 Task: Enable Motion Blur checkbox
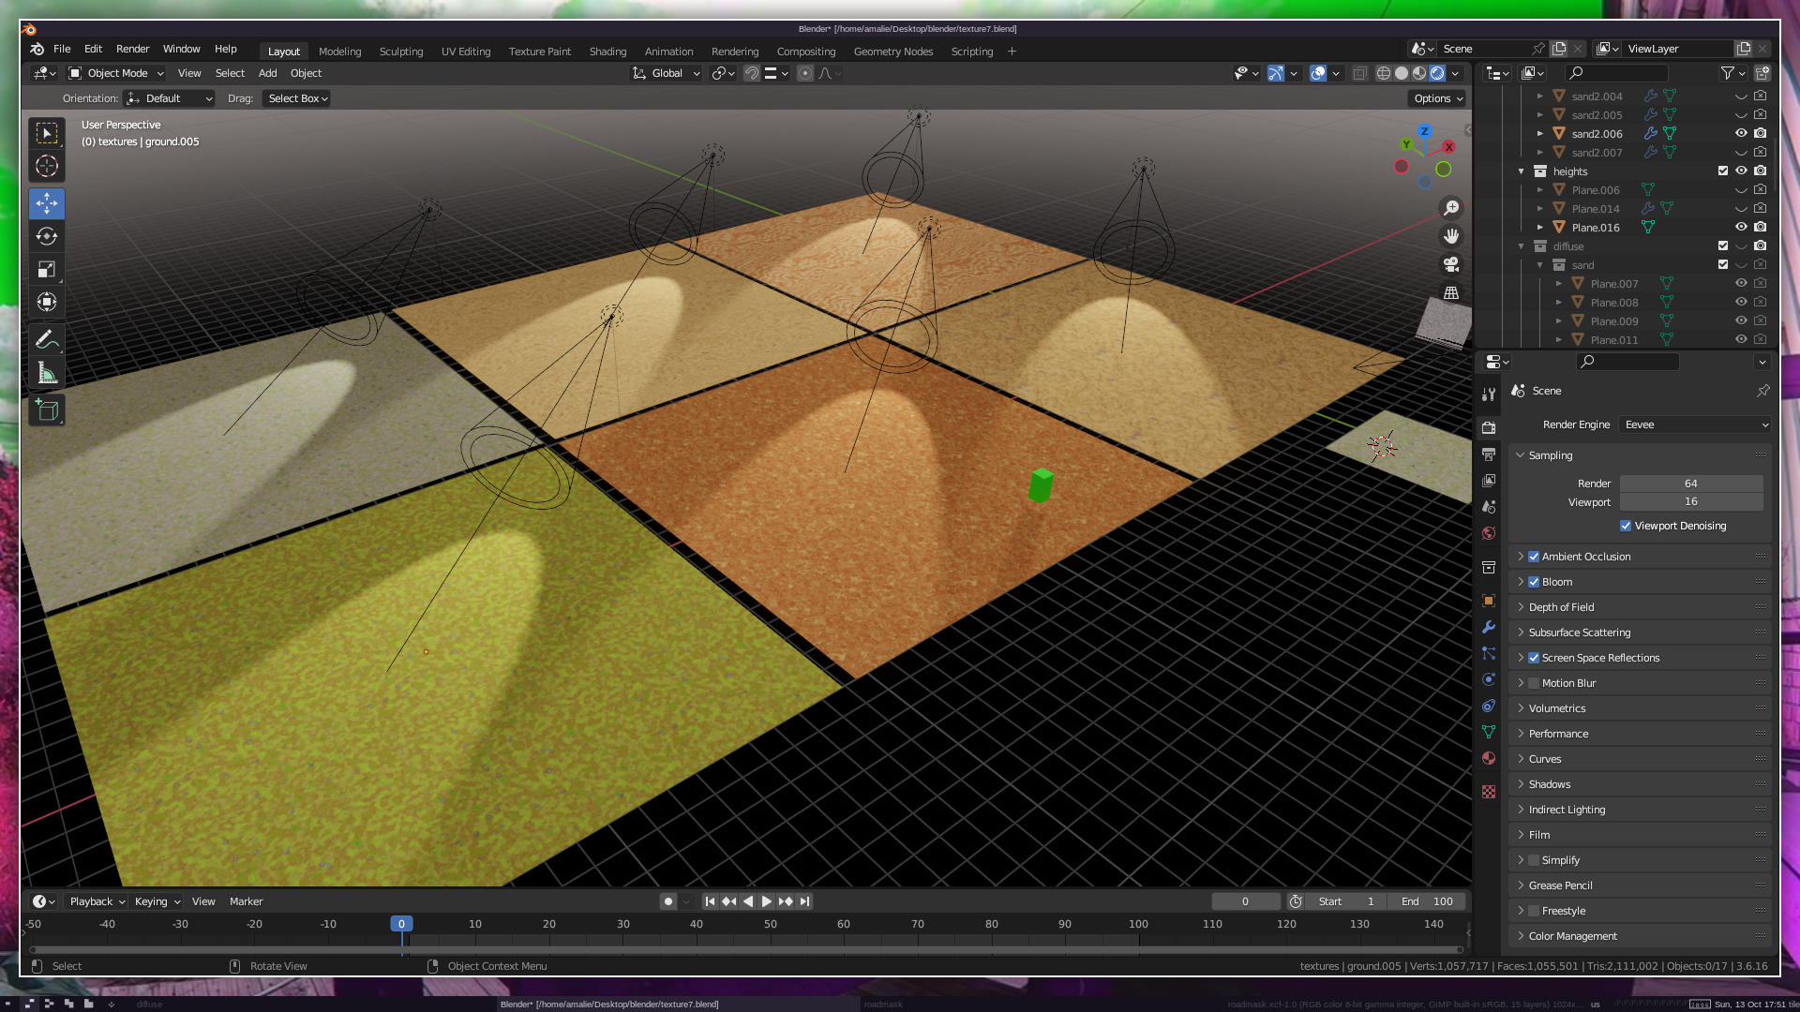coord(1534,683)
